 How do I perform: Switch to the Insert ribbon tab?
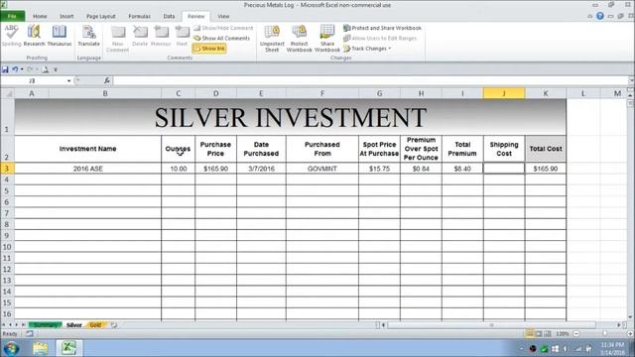click(66, 16)
